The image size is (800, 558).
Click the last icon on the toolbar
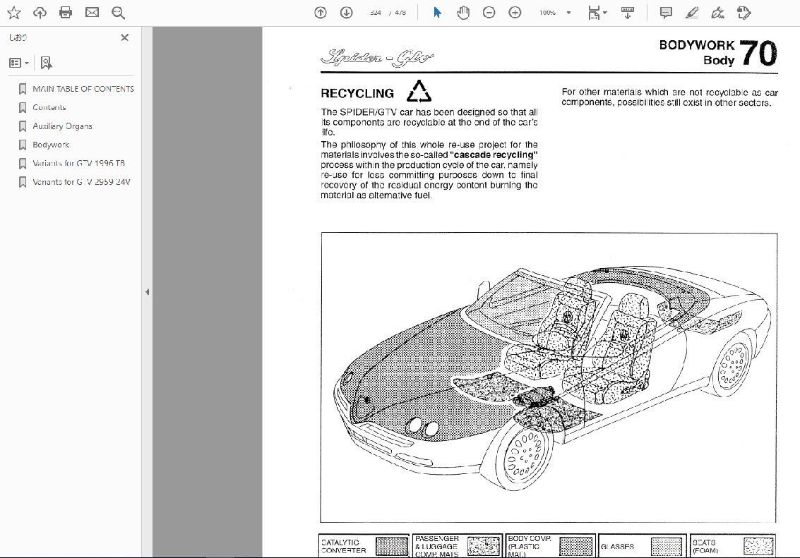click(744, 13)
